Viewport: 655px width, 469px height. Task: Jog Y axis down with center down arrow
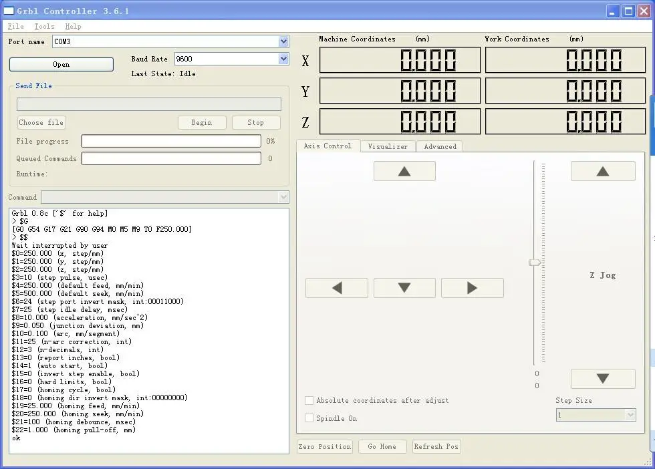(x=404, y=288)
